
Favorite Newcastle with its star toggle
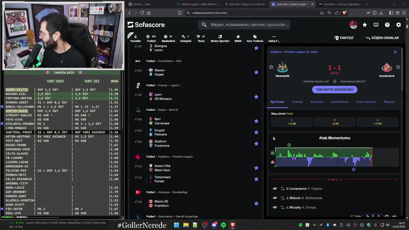(x=271, y=67)
